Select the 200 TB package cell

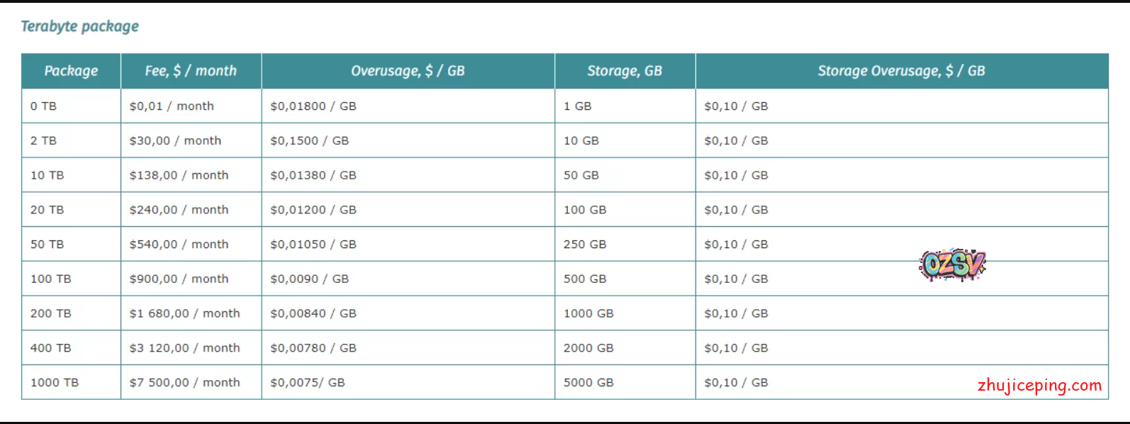click(50, 313)
